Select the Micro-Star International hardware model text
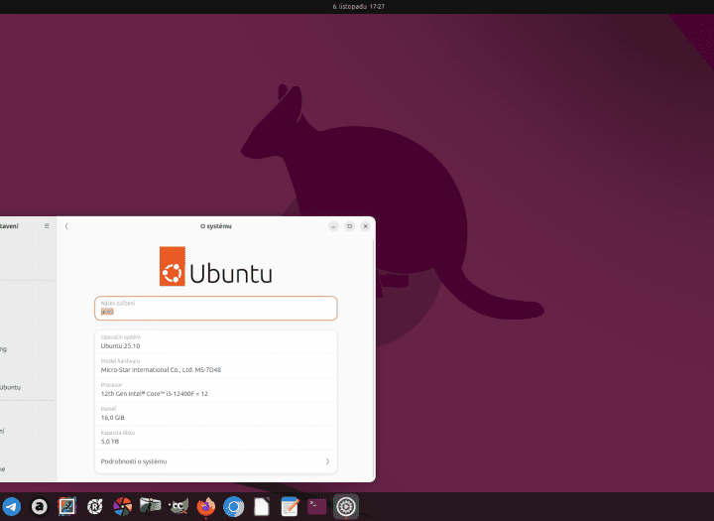This screenshot has width=714, height=521. (x=161, y=370)
